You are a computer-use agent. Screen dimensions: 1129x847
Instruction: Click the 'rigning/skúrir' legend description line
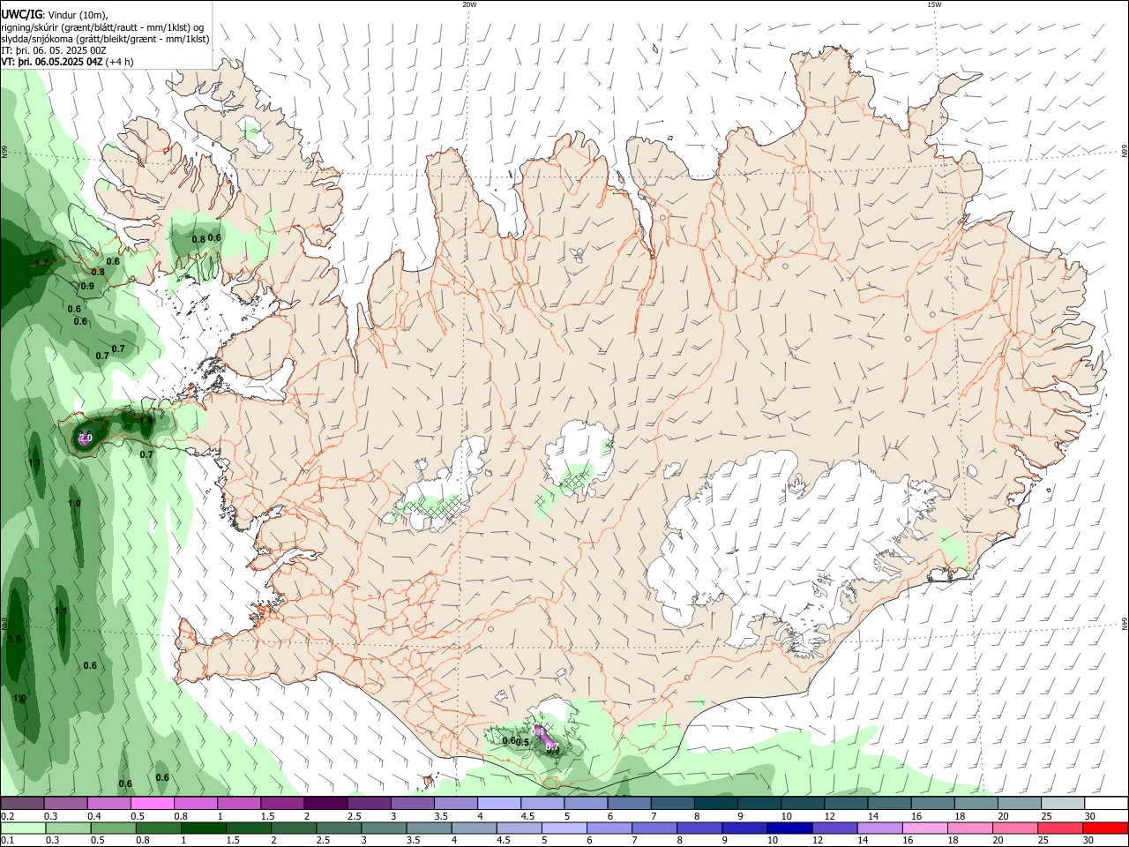tap(101, 27)
